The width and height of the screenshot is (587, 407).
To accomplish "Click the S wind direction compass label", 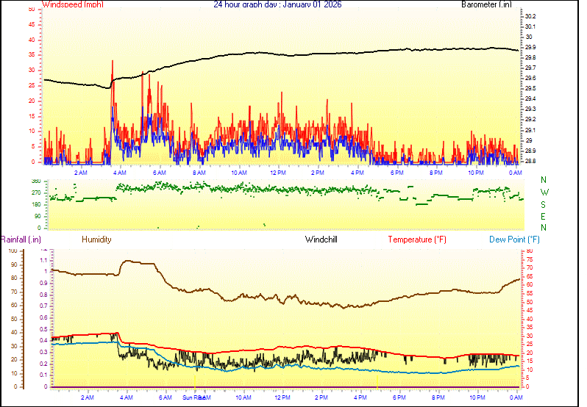I will click(544, 204).
